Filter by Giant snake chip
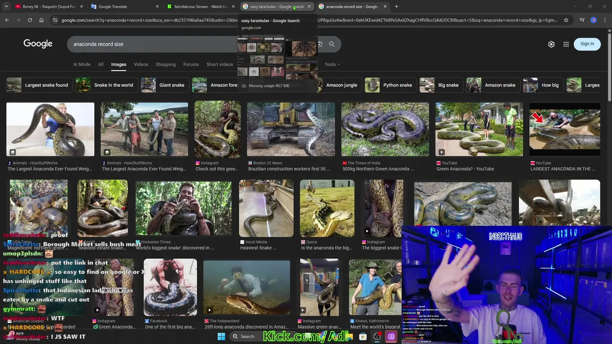 tap(164, 85)
